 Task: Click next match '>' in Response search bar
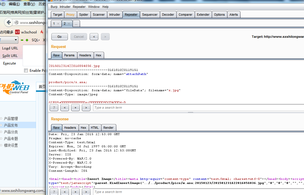pyautogui.click(x=86, y=192)
